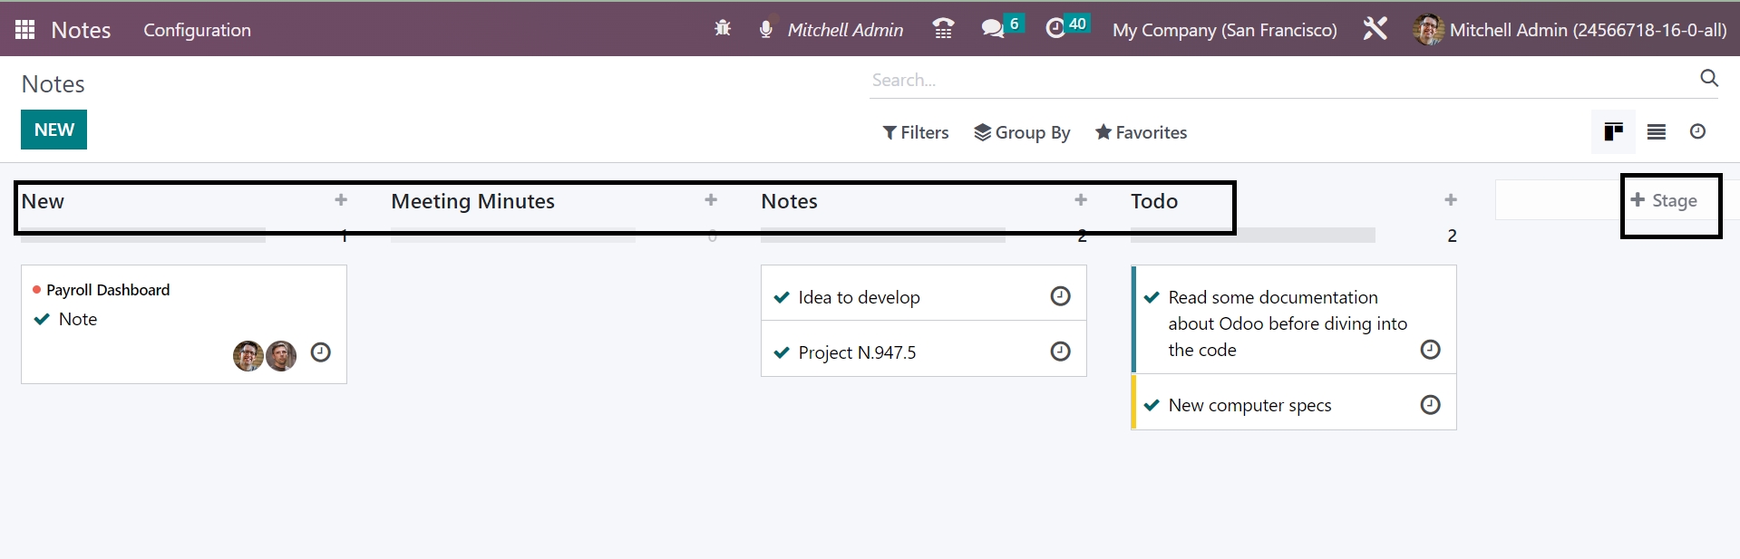Add a new Stage column
This screenshot has height=559, width=1740.
click(x=1665, y=200)
